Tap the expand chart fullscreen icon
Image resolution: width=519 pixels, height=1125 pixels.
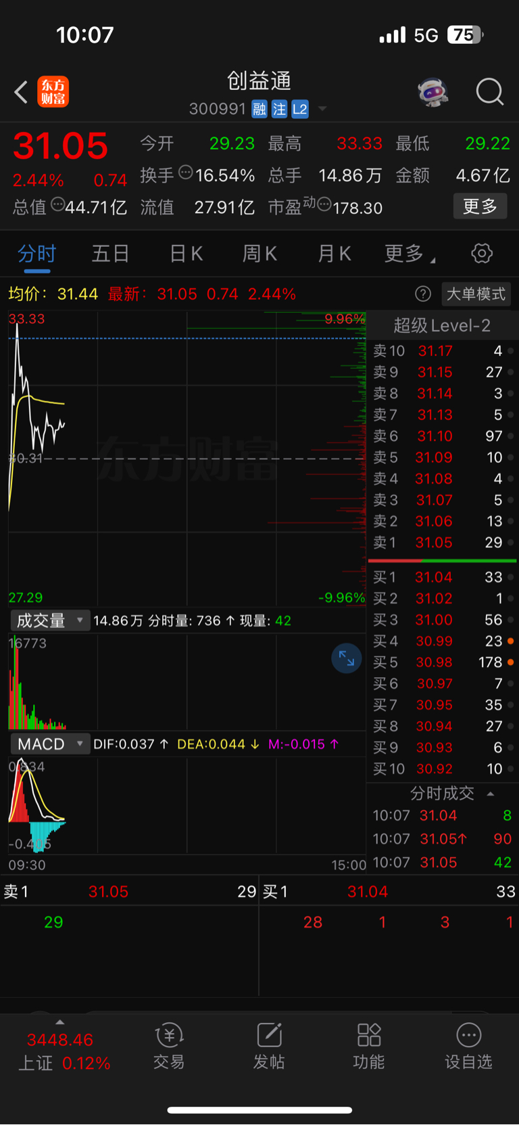pos(347,658)
